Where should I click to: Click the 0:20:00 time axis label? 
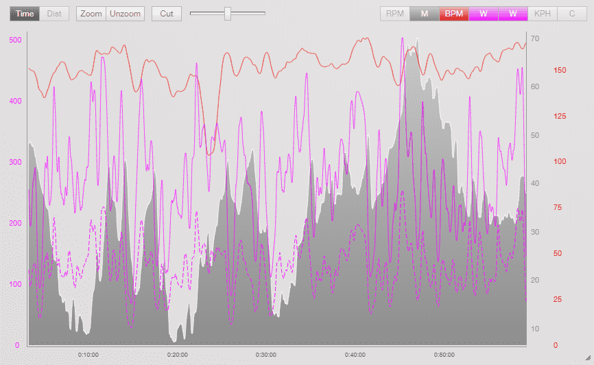point(177,355)
